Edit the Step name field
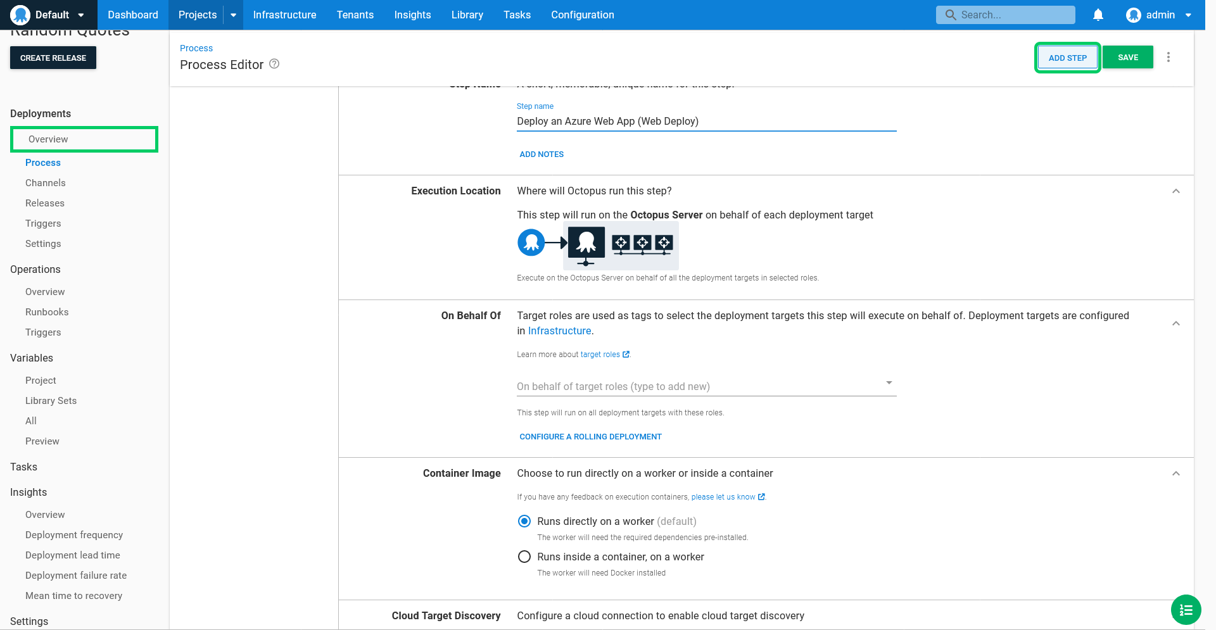Image resolution: width=1216 pixels, height=630 pixels. [706, 122]
